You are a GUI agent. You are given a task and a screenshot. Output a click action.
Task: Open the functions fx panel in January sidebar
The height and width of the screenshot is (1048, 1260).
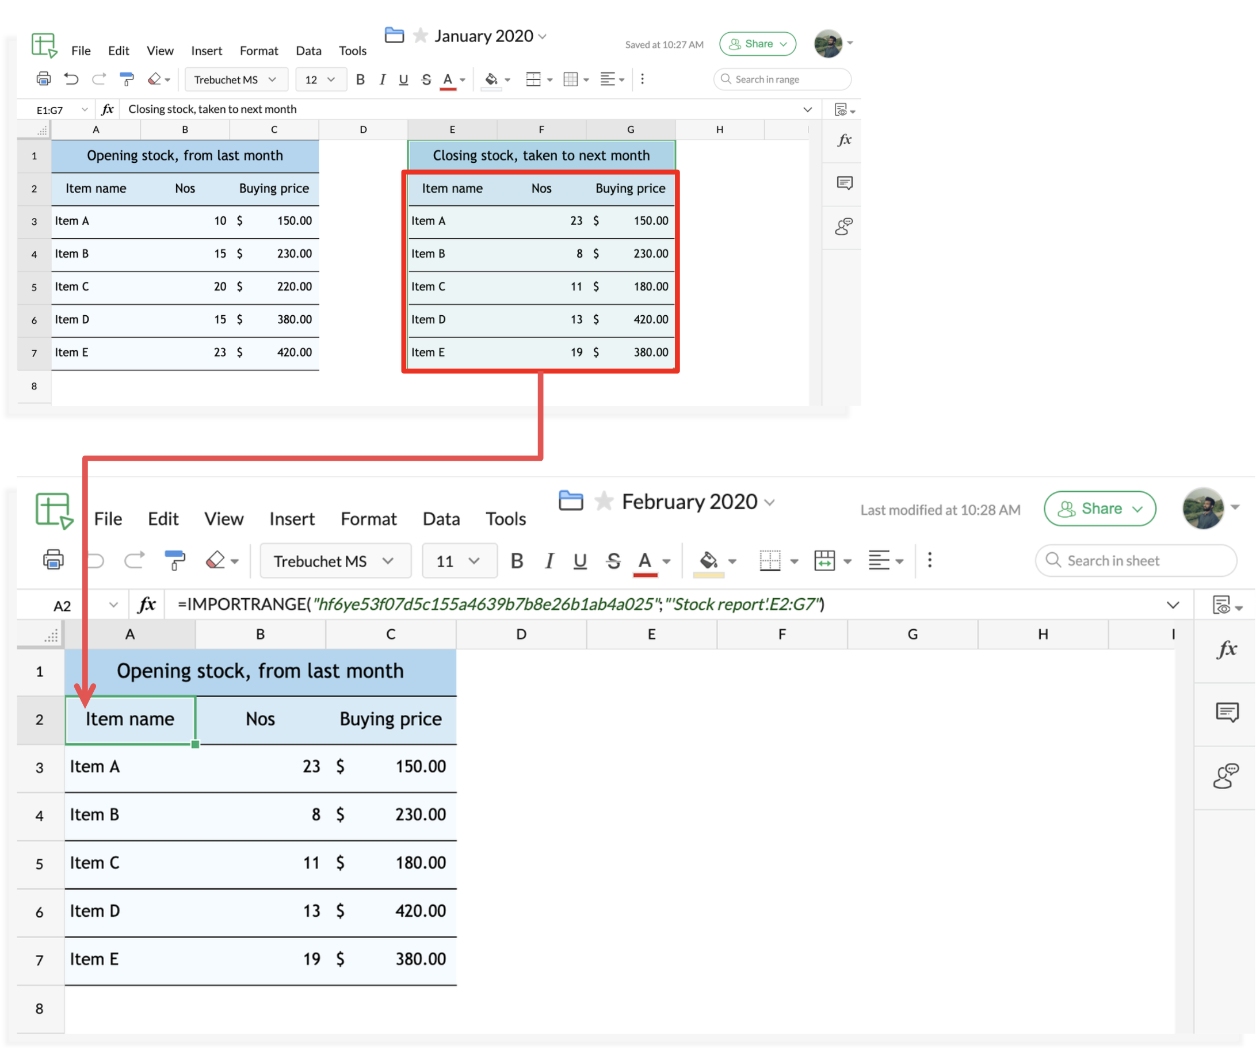[844, 140]
